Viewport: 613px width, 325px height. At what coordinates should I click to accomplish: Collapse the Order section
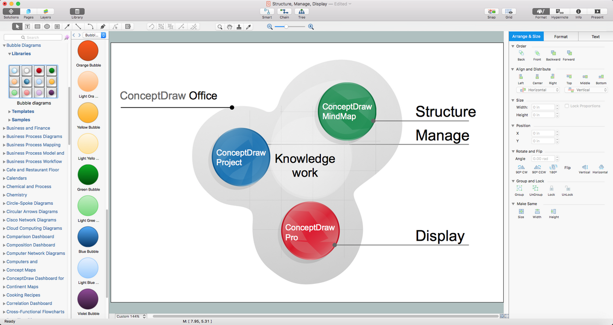pos(513,46)
